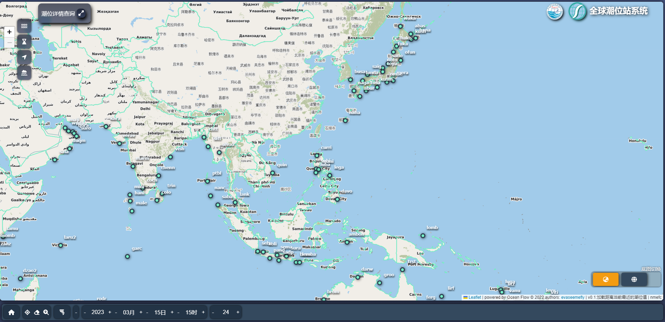This screenshot has width=665, height=322.
Task: Click the year value 2023
Action: tap(98, 312)
